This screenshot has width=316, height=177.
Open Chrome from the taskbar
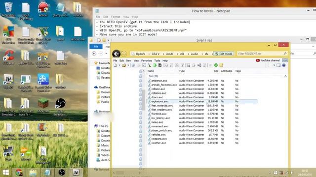click(x=19, y=173)
